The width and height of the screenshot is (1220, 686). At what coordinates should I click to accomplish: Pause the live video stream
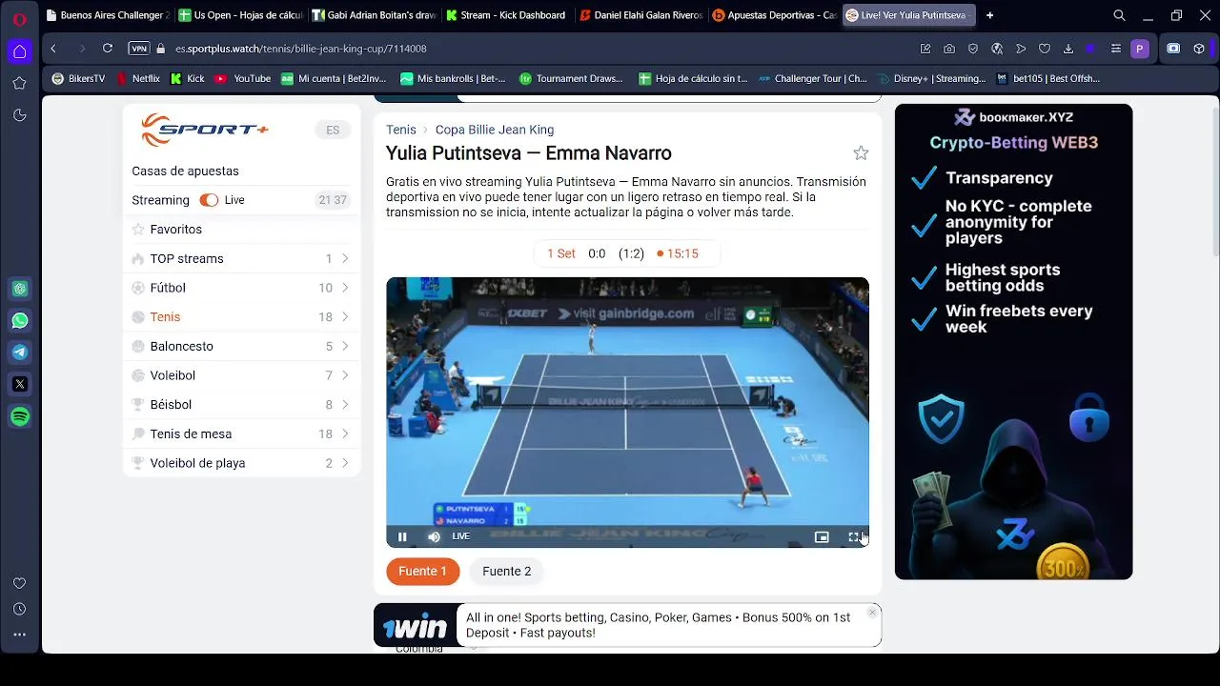(x=402, y=536)
